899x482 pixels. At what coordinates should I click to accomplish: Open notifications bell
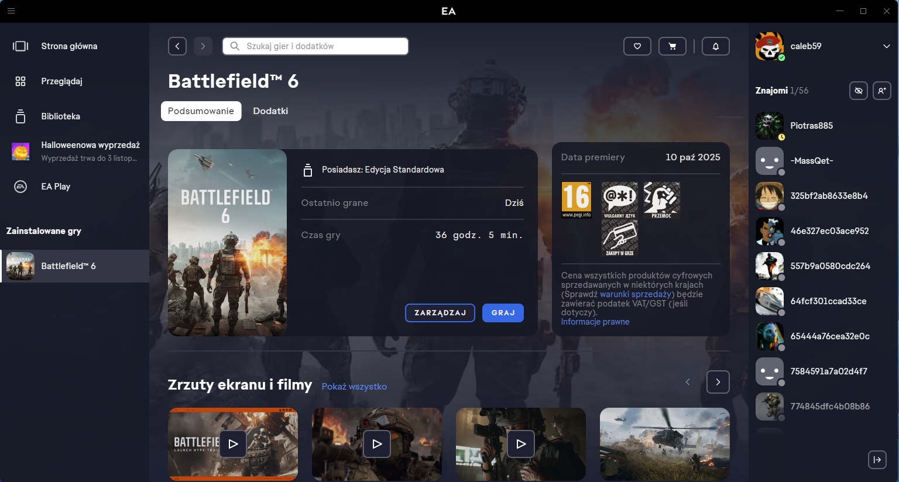click(715, 46)
